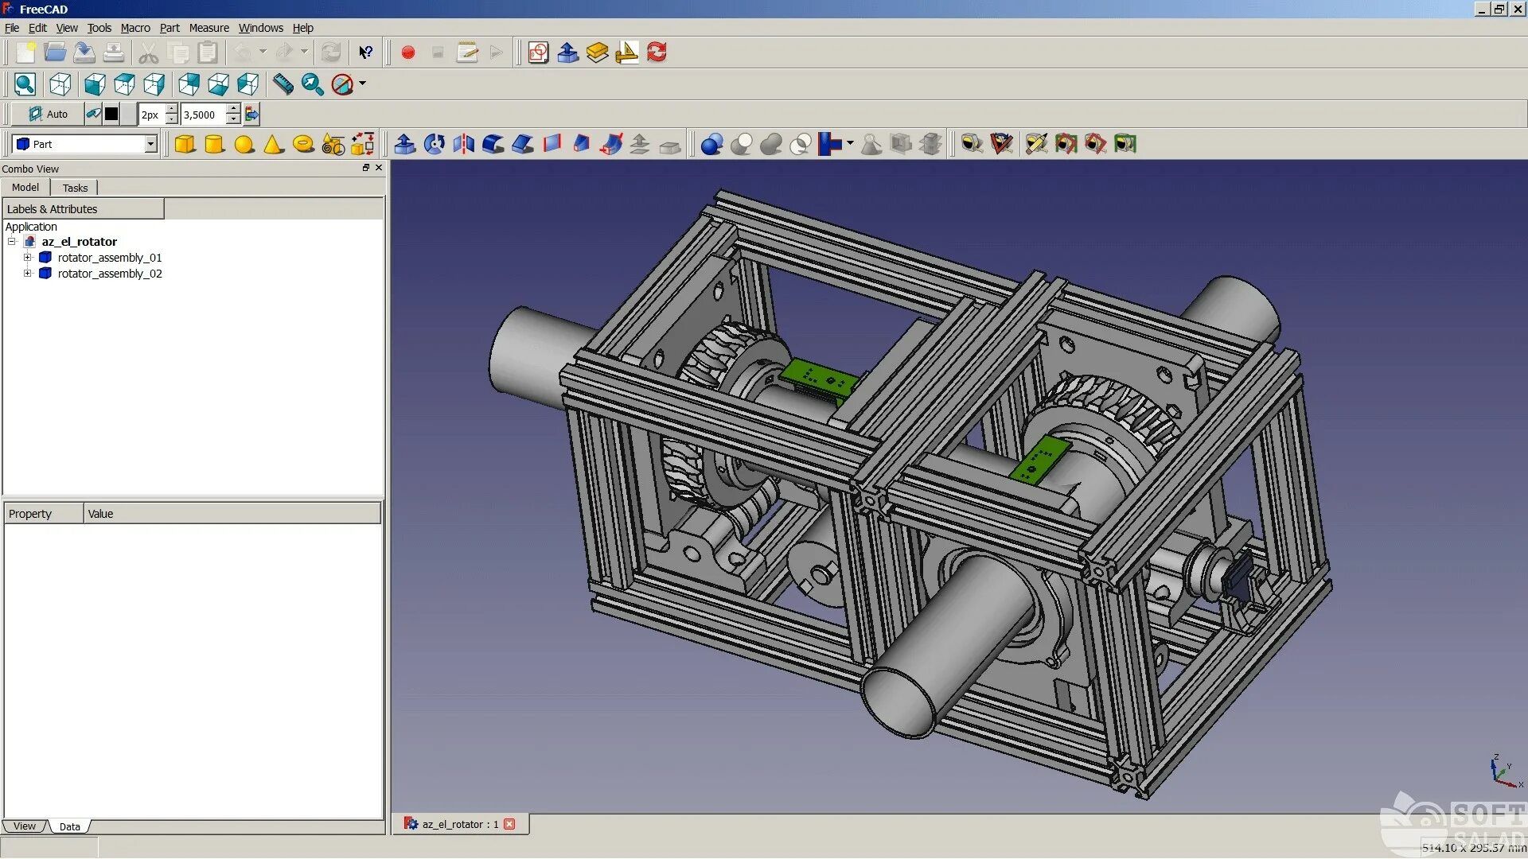Toggle construction mode in Draft toolbar
This screenshot has width=1528, height=859.
coord(93,115)
